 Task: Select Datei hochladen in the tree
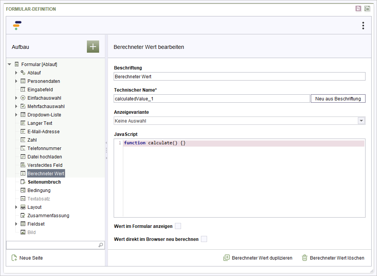[45, 157]
